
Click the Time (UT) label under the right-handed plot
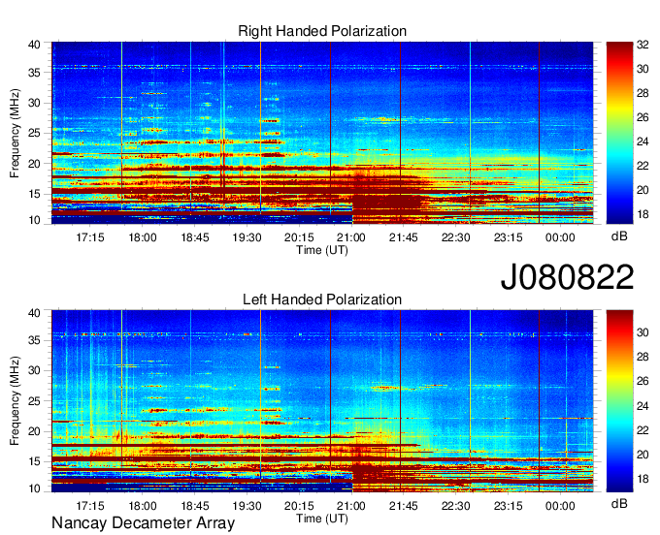[322, 250]
